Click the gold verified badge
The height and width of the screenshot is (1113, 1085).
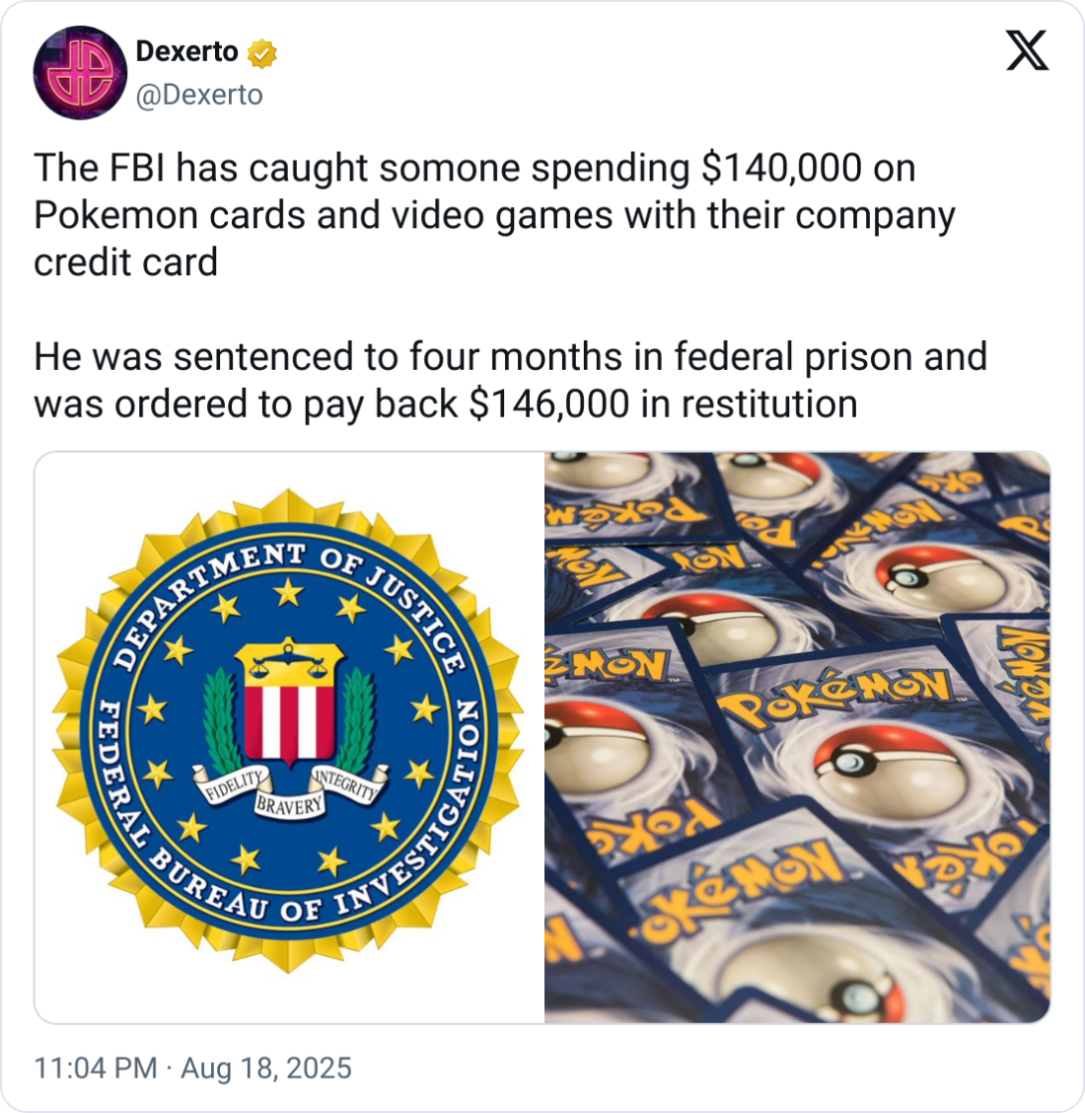(x=261, y=53)
